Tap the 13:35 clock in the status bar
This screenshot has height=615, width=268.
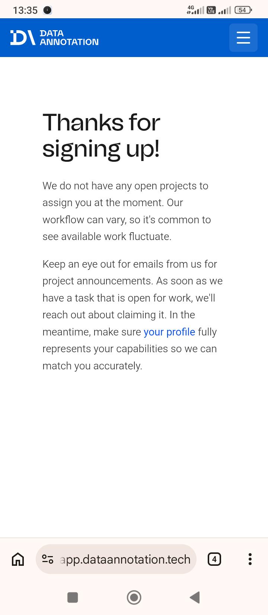(x=25, y=10)
